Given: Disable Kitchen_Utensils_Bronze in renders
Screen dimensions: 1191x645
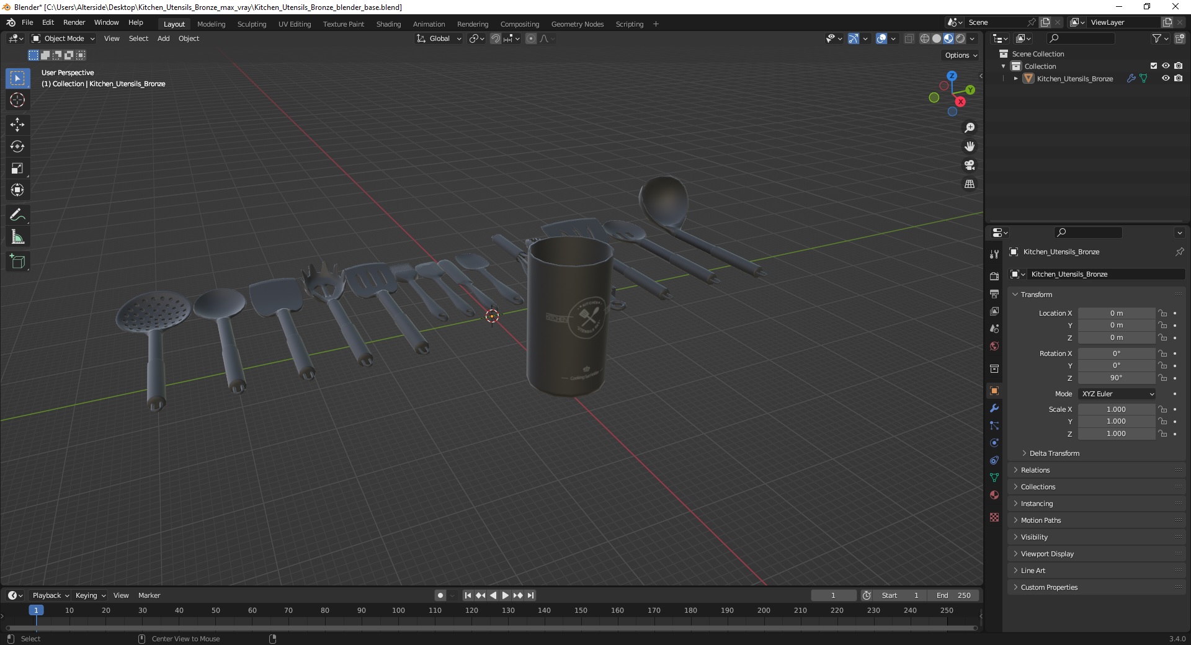Looking at the screenshot, I should click(1178, 78).
